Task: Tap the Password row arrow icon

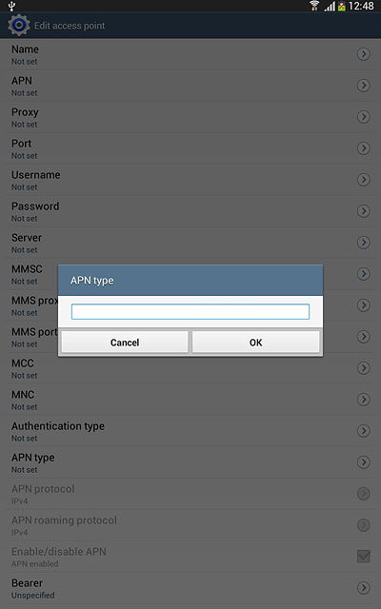Action: point(364,211)
